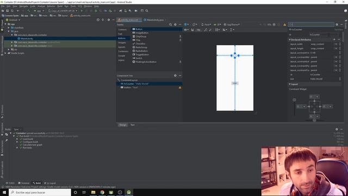This screenshot has height=196, width=348.
Task: Click the project panel locate/target icon
Action: (98, 20)
